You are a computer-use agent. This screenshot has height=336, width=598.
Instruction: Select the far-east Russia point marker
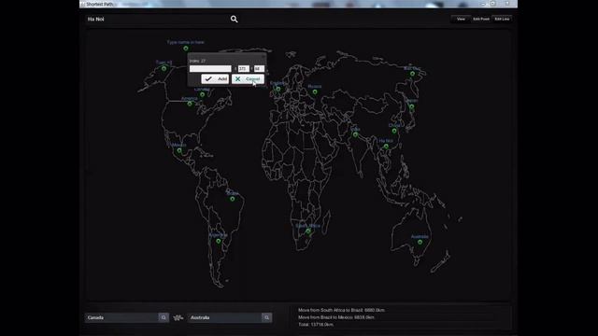(412, 74)
